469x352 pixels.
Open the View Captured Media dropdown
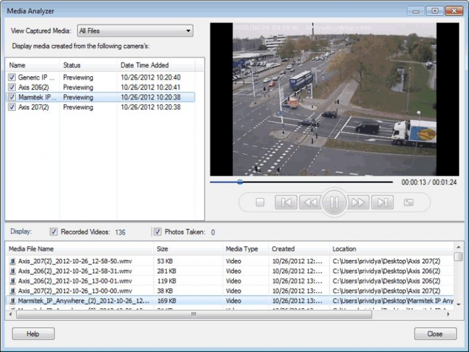coord(135,31)
